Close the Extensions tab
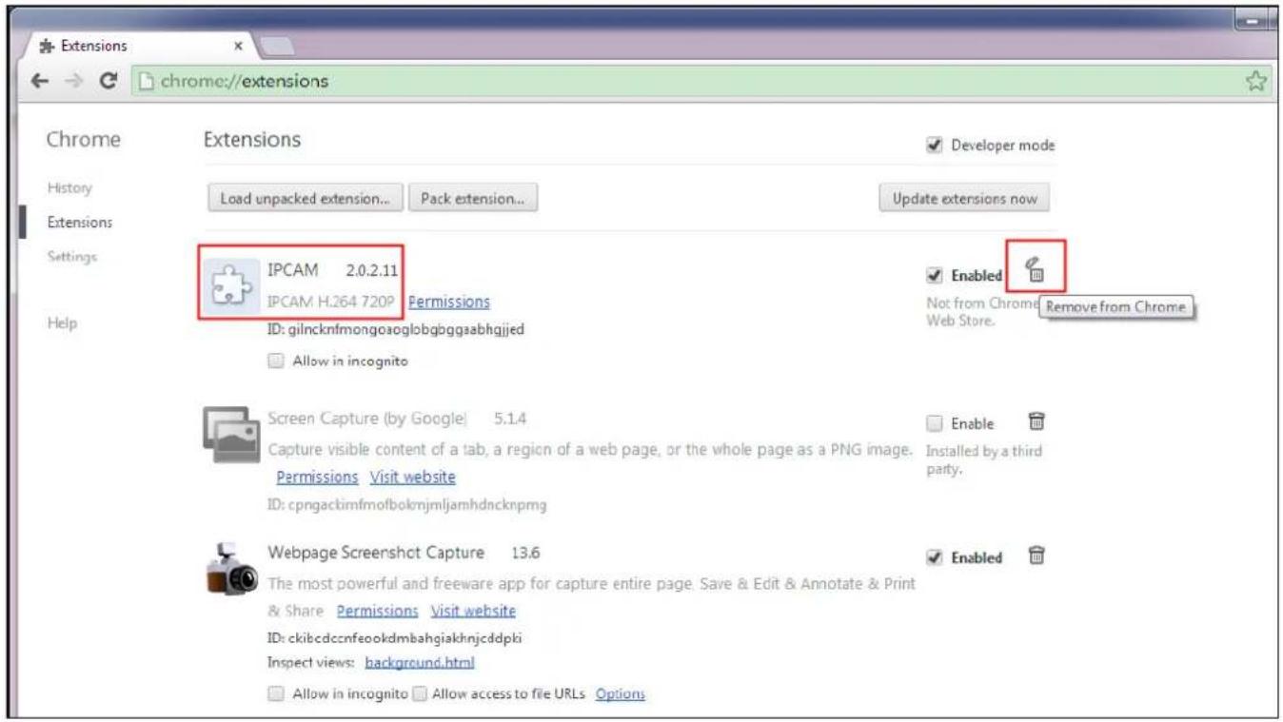 (238, 46)
